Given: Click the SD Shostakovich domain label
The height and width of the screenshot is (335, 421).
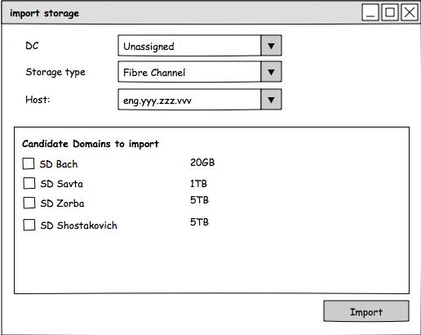Looking at the screenshot, I should (x=79, y=226).
